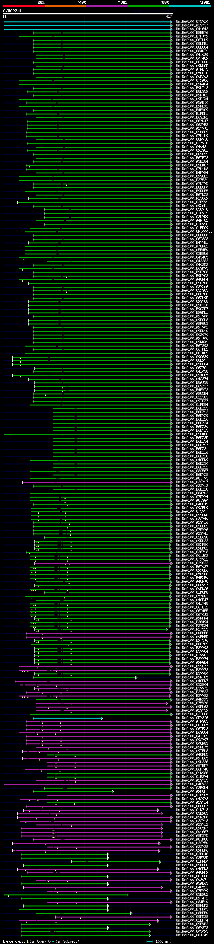Click the purple ~60% identity legend segment
The width and height of the screenshot is (214, 944).
point(107,6)
